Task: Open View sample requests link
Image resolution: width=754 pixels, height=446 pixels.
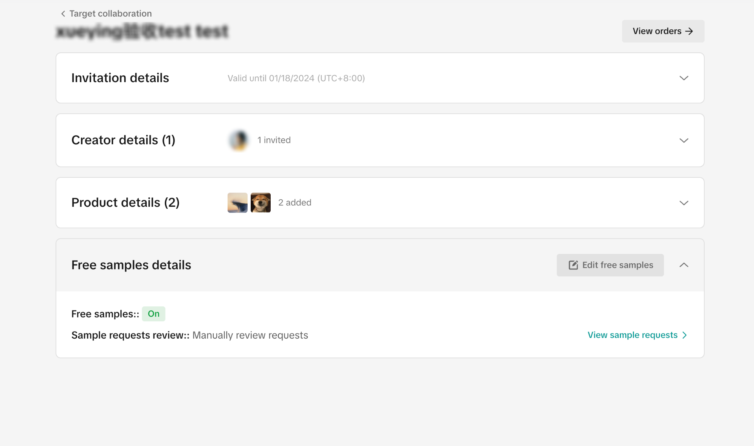Action: click(632, 335)
